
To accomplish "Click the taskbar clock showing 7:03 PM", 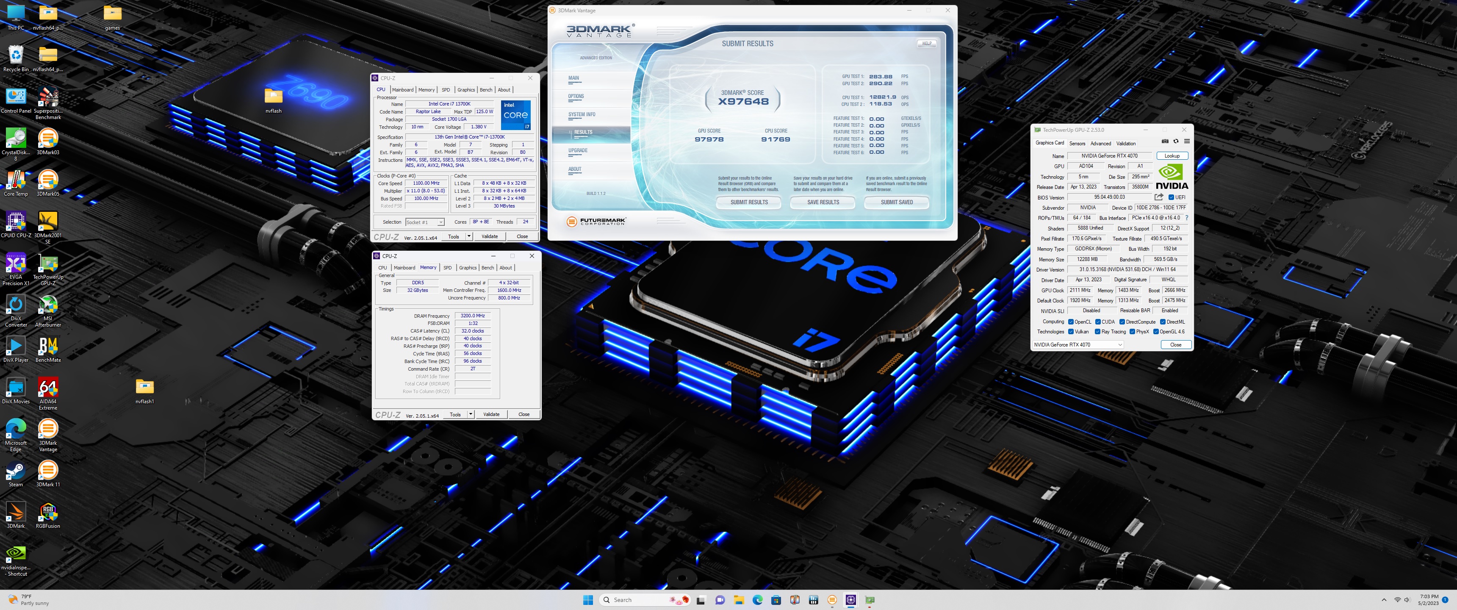I will point(1428,600).
